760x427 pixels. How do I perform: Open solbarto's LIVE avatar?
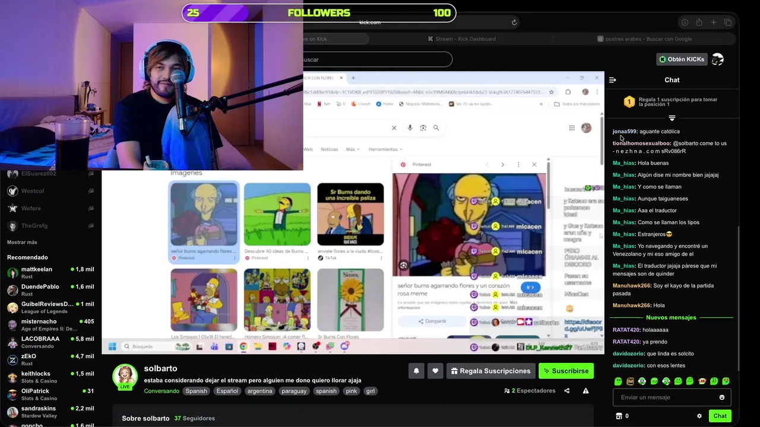pyautogui.click(x=125, y=377)
